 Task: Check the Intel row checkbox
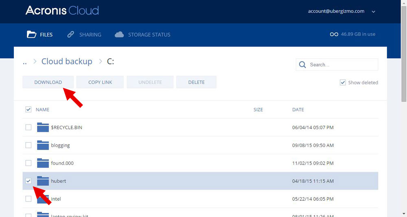click(x=28, y=199)
